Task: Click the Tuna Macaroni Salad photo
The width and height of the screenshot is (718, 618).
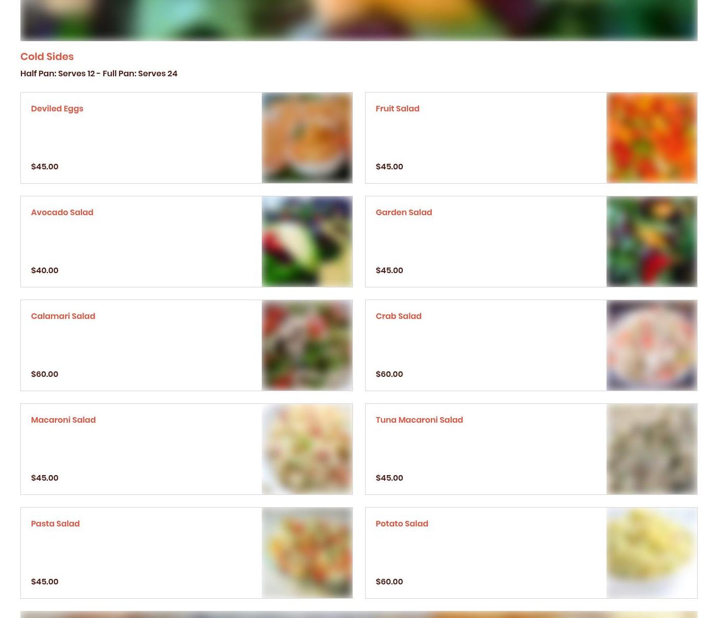Action: 652,449
